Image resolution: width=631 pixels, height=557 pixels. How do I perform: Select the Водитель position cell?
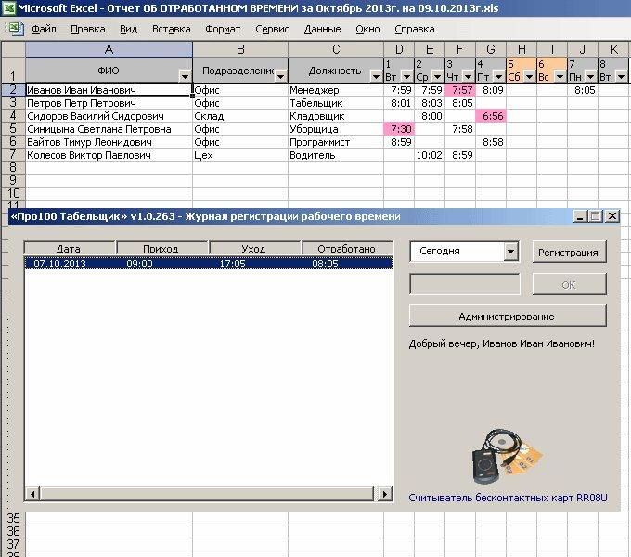tap(336, 155)
